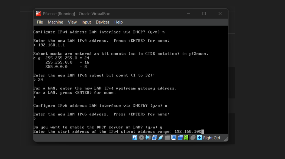Screen dimensions: 285x159
Task: Open audio settings from status bar icon
Action: click(x=148, y=138)
